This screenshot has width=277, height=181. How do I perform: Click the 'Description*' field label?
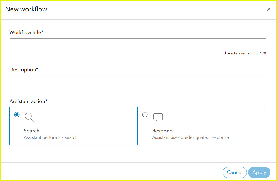click(x=24, y=70)
